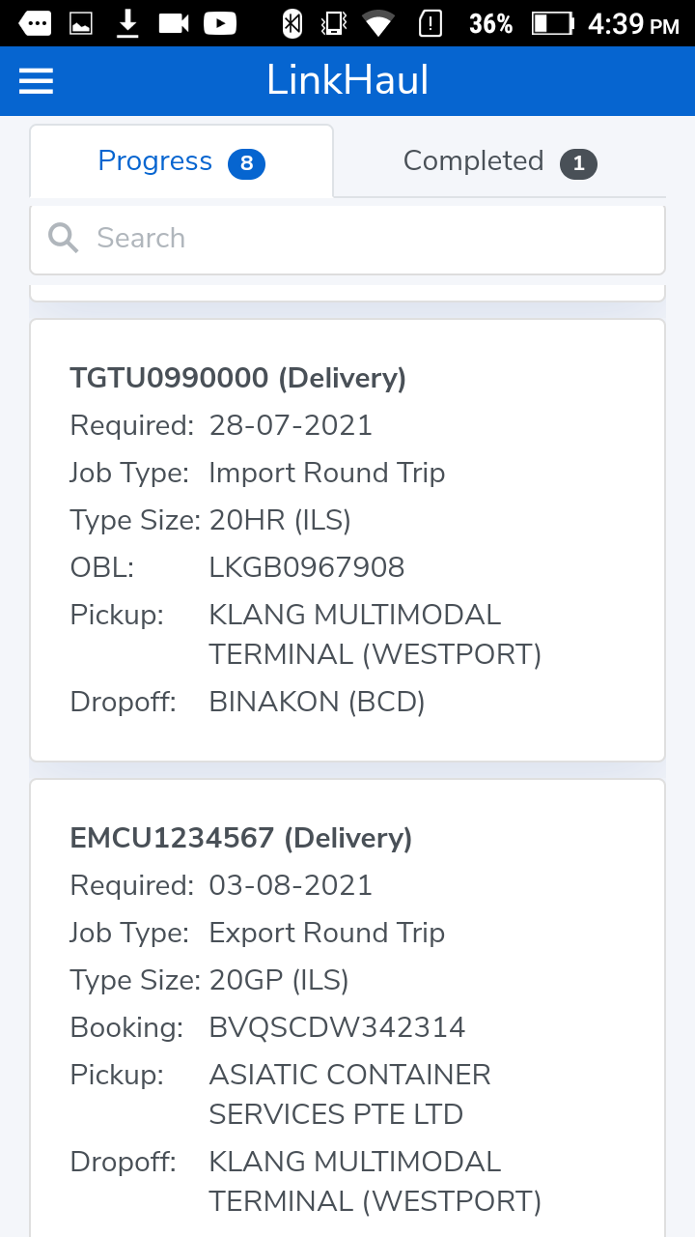The height and width of the screenshot is (1237, 695).
Task: Switch to the Completed tab
Action: tap(473, 161)
